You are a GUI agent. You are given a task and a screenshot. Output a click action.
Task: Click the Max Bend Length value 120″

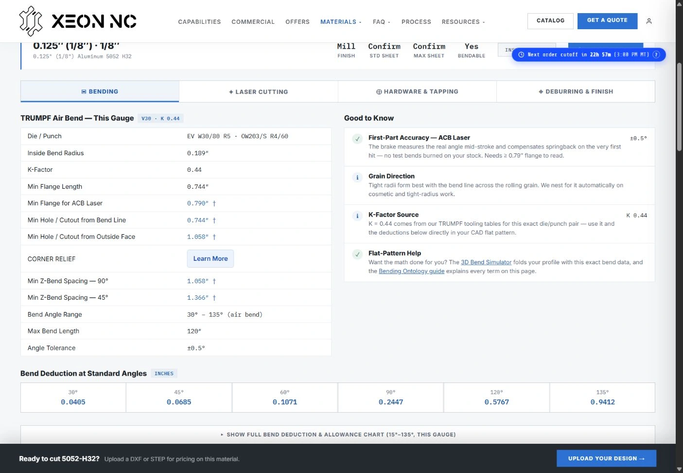tap(194, 331)
